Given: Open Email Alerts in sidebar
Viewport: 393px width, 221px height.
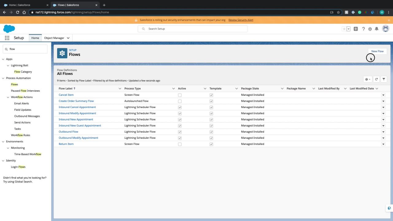Looking at the screenshot, I should 21,103.
